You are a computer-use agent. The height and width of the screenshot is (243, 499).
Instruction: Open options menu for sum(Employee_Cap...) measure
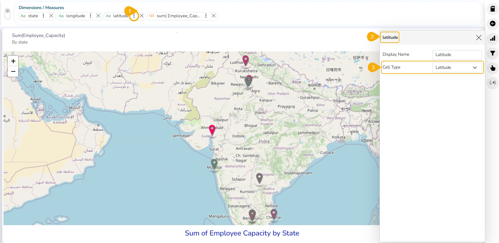point(206,16)
